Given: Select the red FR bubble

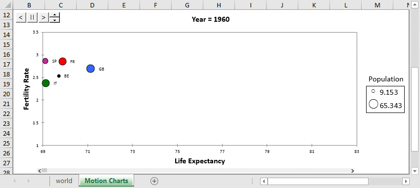Looking at the screenshot, I should [62, 61].
